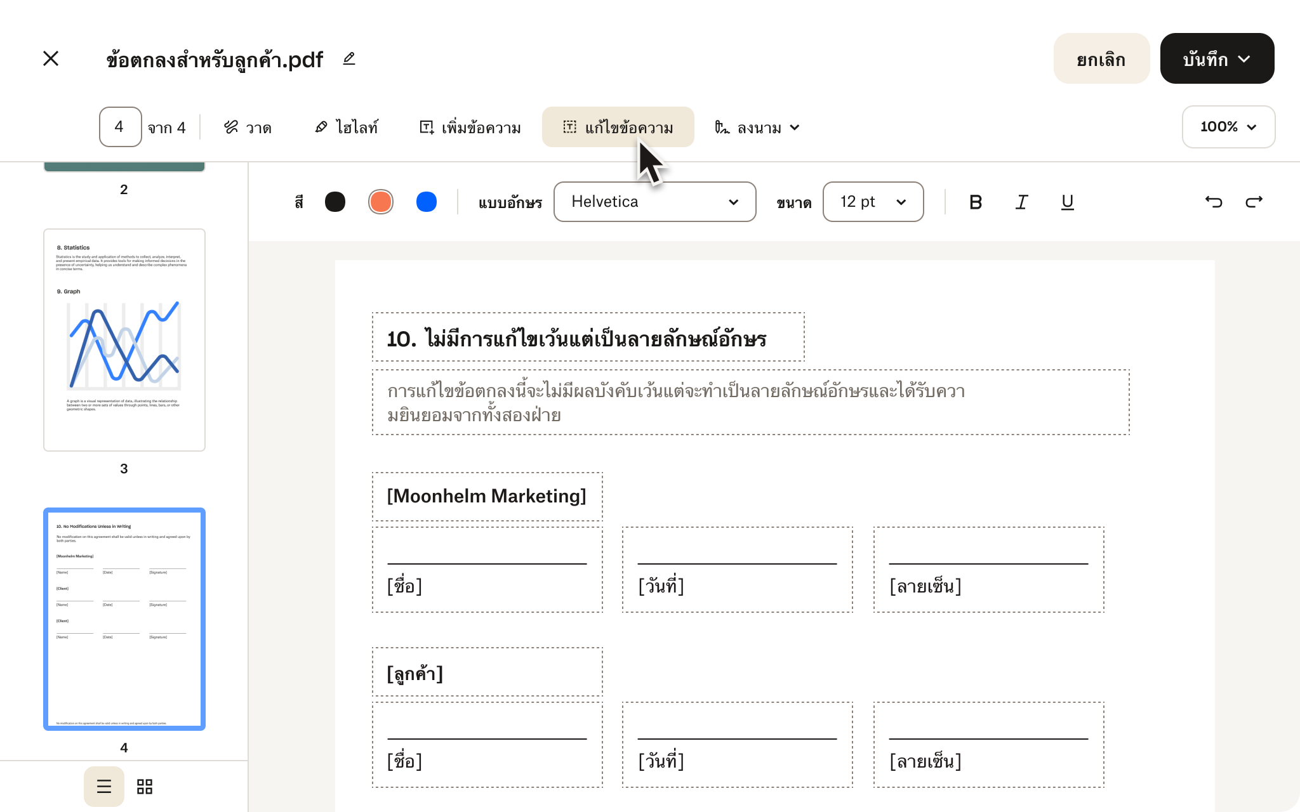Click the redo arrow icon
Screen dimensions: 1300x812
1254,202
